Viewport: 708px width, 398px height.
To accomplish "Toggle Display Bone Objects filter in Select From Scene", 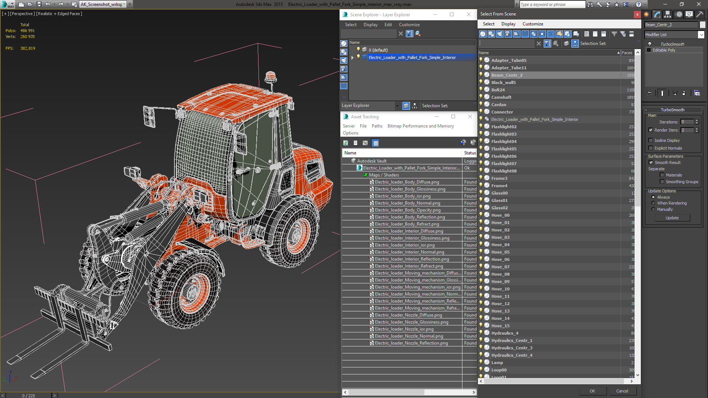I will point(551,34).
